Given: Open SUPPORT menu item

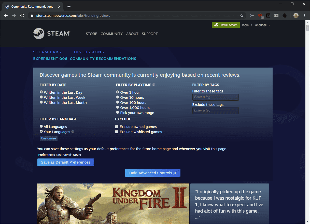Looking at the screenshot, I should click(x=150, y=34).
